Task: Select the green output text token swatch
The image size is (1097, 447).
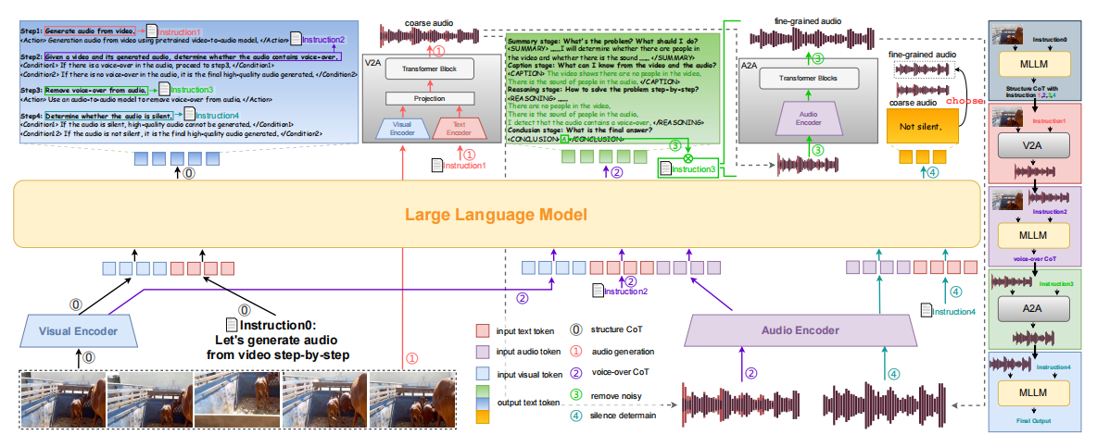Action: [483, 391]
